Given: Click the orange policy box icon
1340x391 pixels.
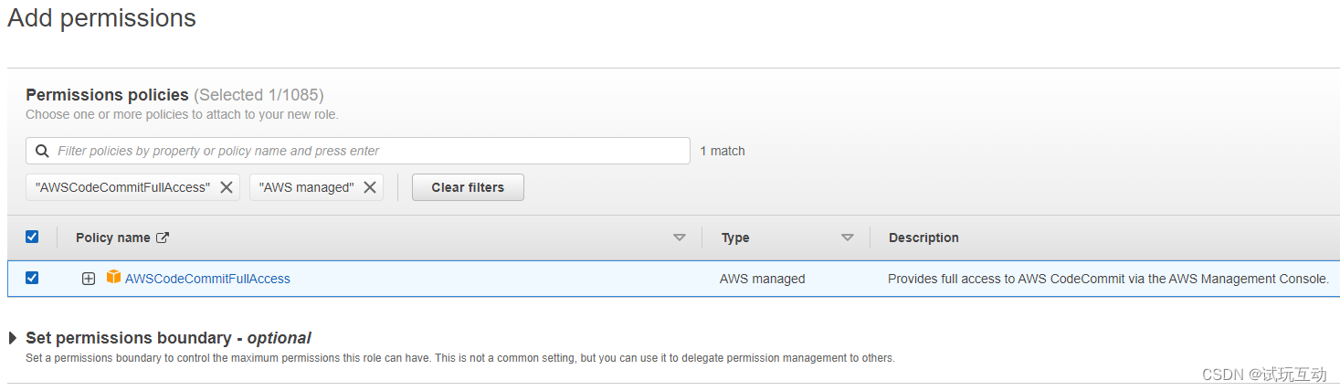Looking at the screenshot, I should (113, 277).
